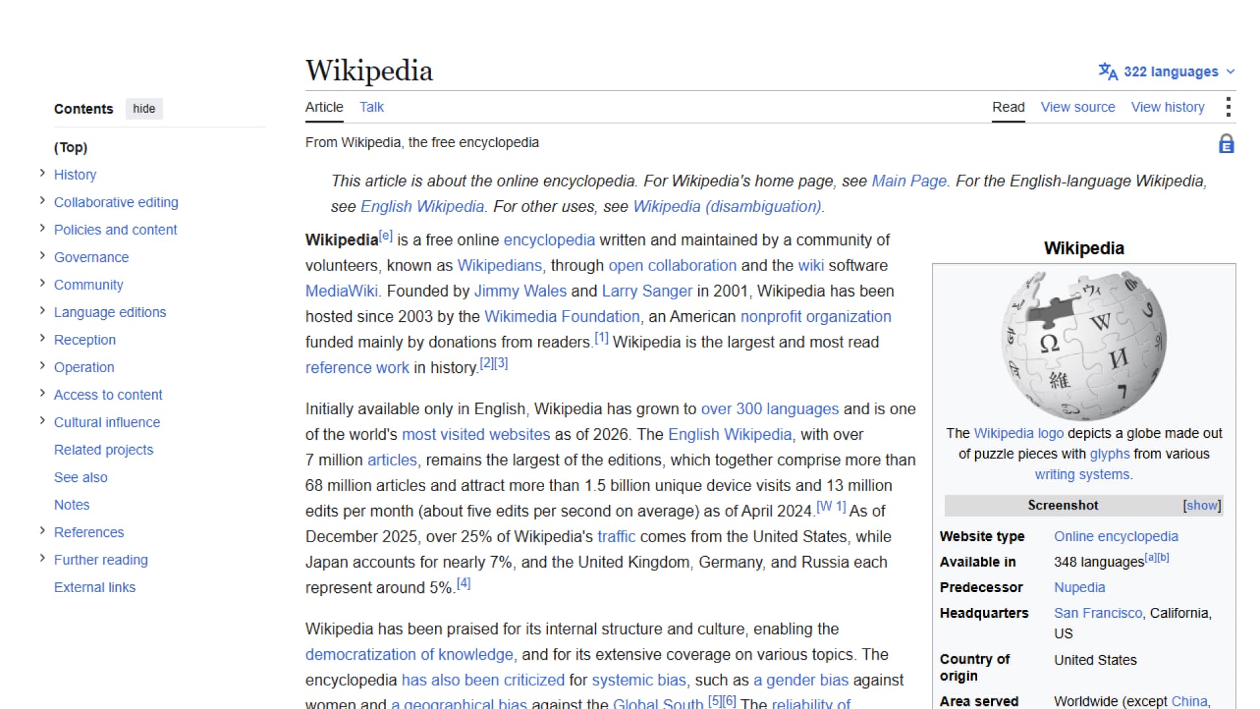The image size is (1260, 709).
Task: Follow the reference work link
Action: 357,368
